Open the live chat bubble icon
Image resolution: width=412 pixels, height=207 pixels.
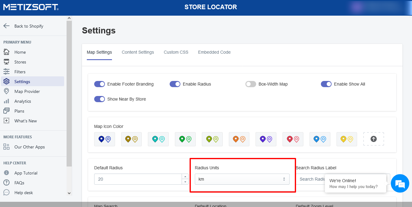400,183
